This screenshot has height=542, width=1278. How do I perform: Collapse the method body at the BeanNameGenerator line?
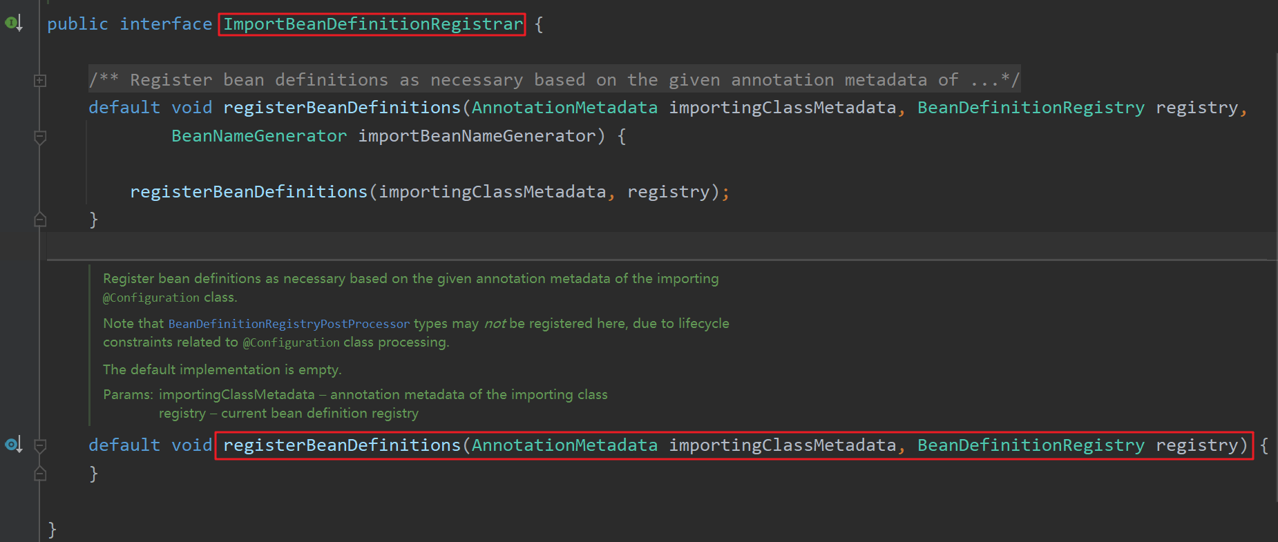pos(40,137)
